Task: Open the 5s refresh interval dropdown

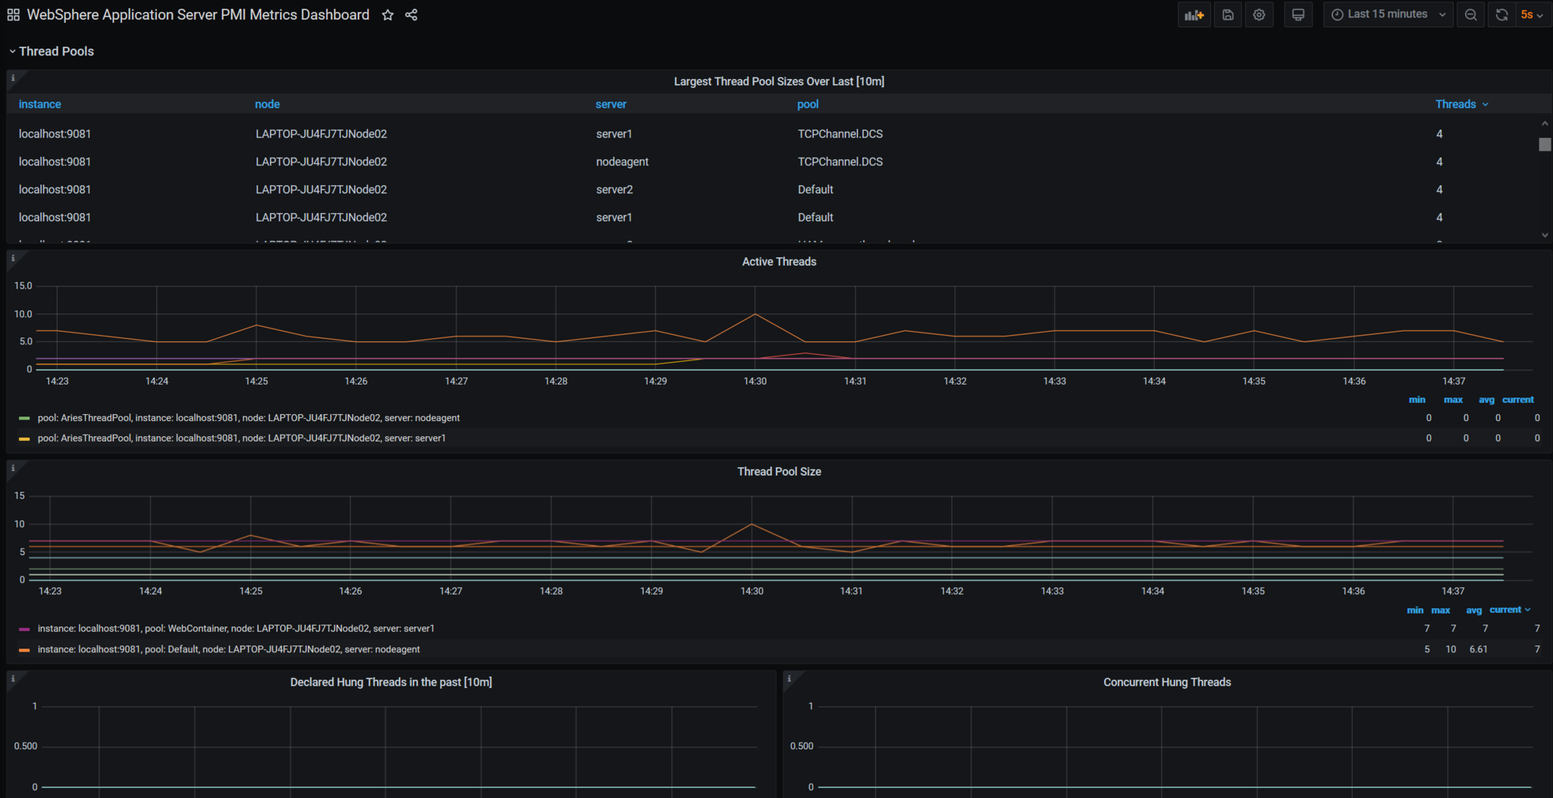Action: coord(1532,14)
